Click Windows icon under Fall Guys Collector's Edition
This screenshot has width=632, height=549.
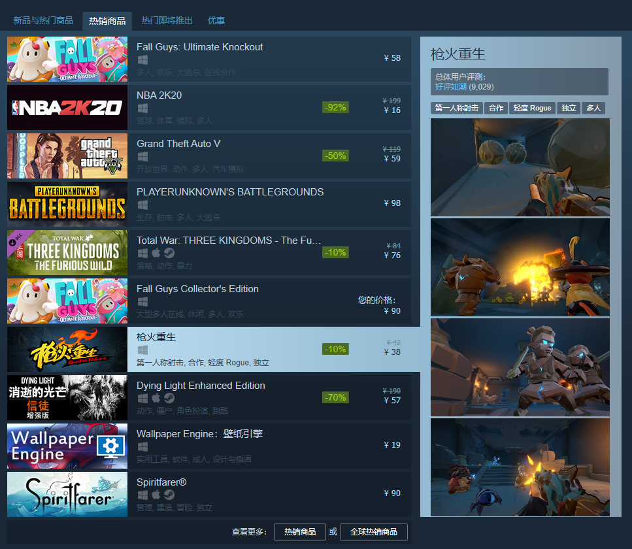(142, 302)
